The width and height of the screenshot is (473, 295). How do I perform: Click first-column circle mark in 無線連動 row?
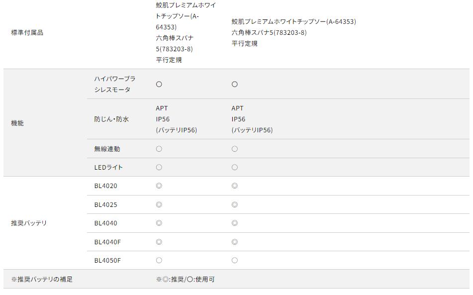pos(159,149)
